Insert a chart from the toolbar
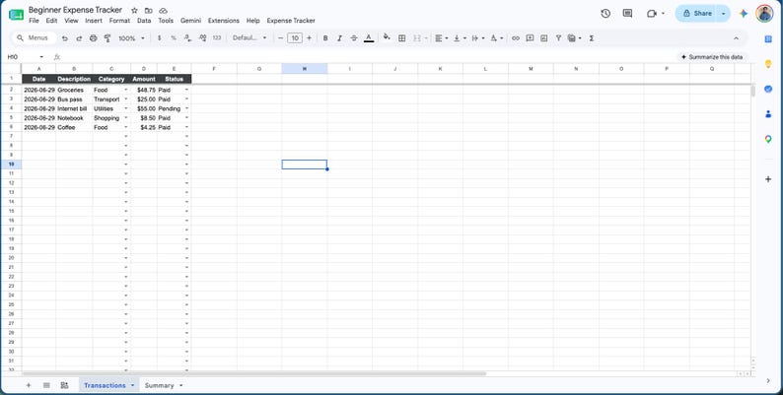 [543, 37]
